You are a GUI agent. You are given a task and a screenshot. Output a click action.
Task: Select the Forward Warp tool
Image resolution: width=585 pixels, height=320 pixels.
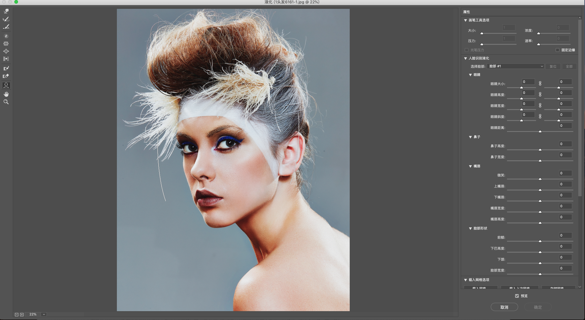(x=6, y=11)
